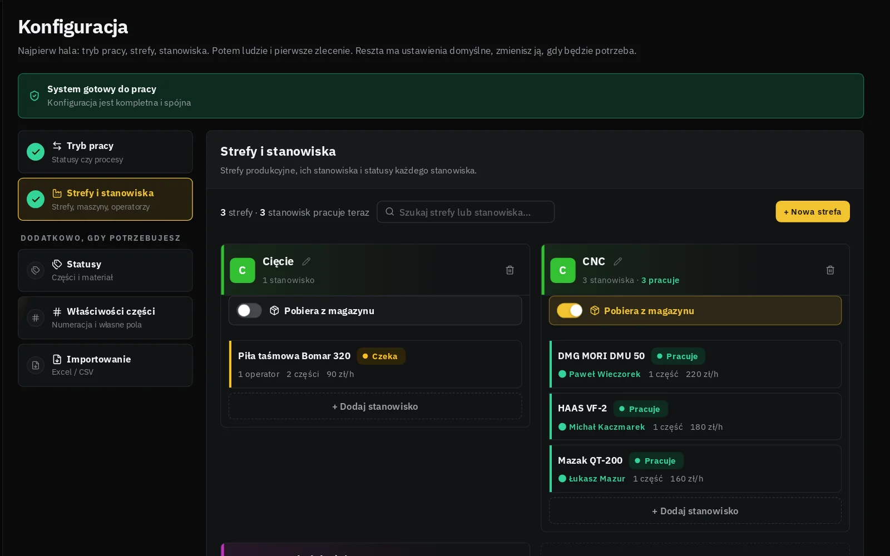Focus the Szukaj strefy lub stanowiska search field
Screen dimensions: 890x556
click(x=466, y=212)
